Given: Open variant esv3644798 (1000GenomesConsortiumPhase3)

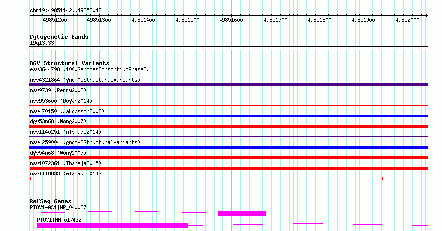Looking at the screenshot, I should point(89,69).
